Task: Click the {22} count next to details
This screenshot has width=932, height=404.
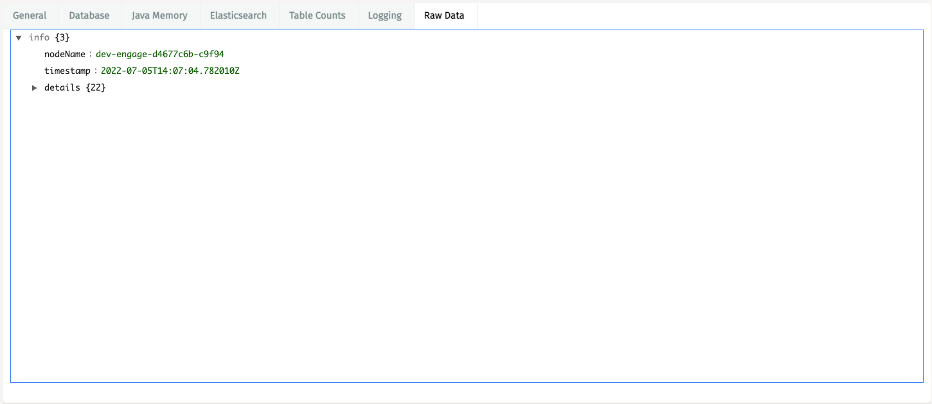Action: click(x=97, y=87)
